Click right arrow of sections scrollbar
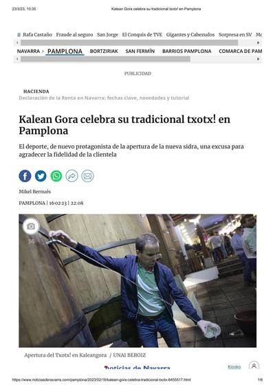This screenshot has width=275, height=389. click(258, 59)
